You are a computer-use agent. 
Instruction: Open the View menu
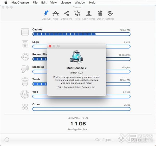(x=54, y=3)
